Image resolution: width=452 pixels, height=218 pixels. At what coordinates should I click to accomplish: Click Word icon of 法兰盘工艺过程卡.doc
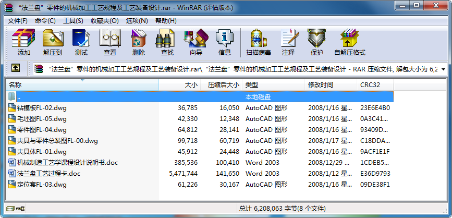click(12, 173)
